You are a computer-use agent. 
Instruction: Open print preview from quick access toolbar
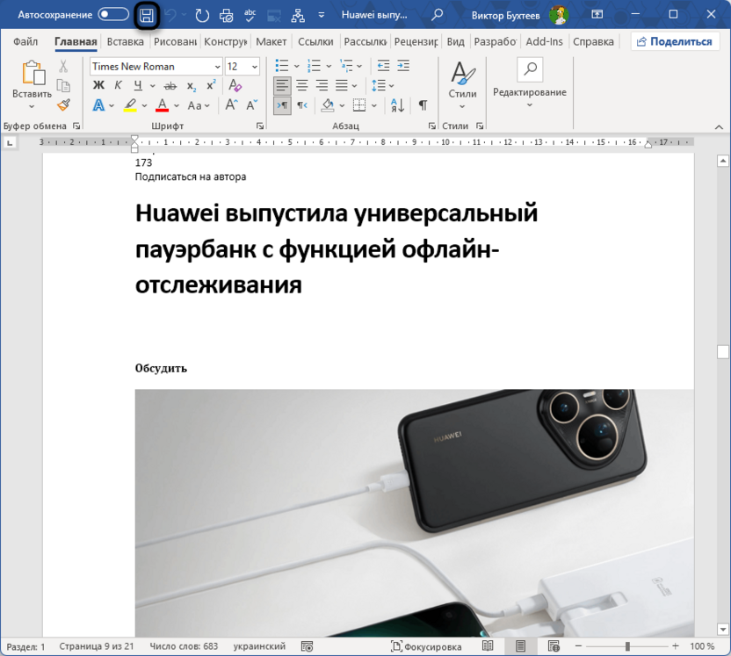point(226,16)
